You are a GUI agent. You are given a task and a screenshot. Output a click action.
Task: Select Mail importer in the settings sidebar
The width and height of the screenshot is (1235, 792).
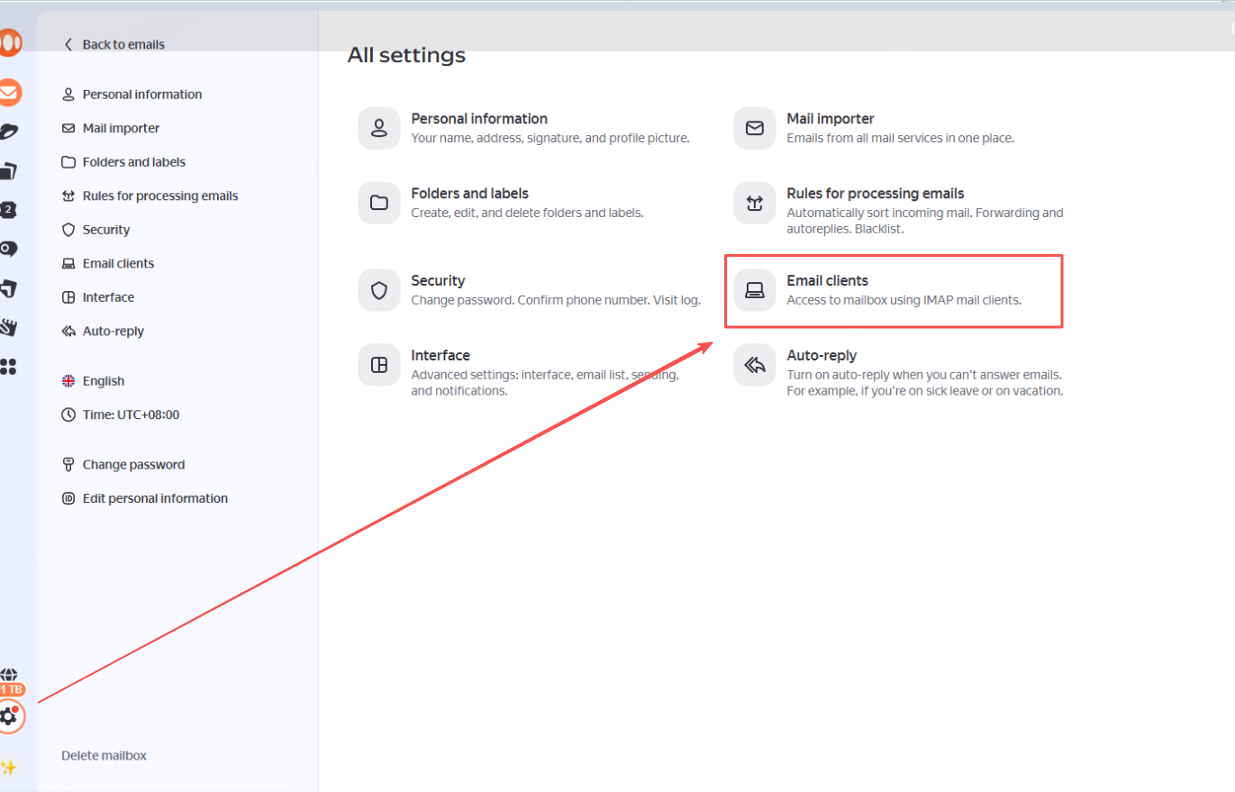(x=111, y=129)
